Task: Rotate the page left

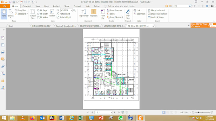Action: coord(63,14)
